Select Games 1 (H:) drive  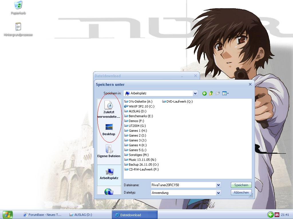click(136, 131)
